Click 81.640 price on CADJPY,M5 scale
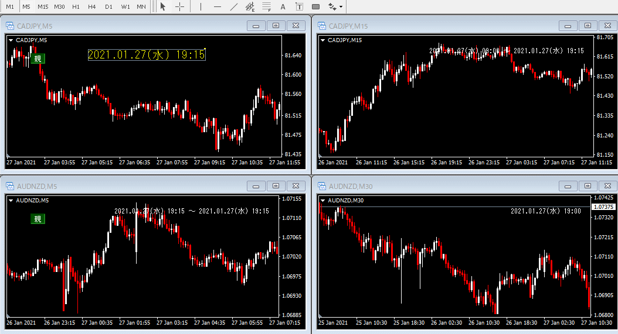Image resolution: width=618 pixels, height=334 pixels. (293, 56)
